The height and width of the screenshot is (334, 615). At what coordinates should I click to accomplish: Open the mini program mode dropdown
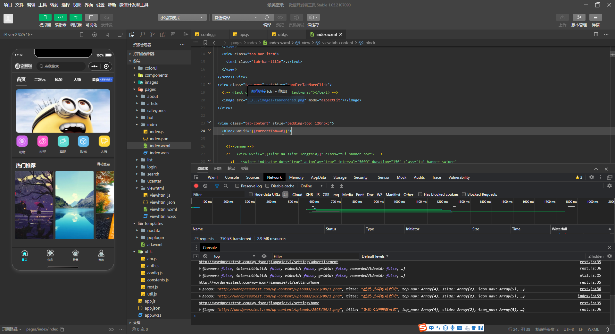point(182,17)
